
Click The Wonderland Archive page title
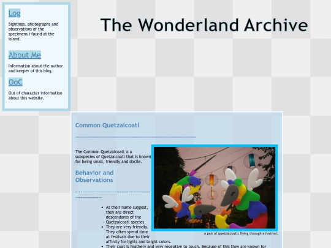[204, 25]
